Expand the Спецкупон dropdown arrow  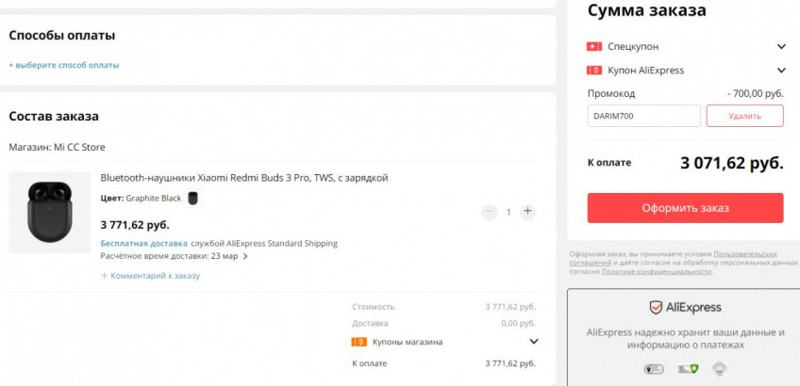[x=781, y=46]
